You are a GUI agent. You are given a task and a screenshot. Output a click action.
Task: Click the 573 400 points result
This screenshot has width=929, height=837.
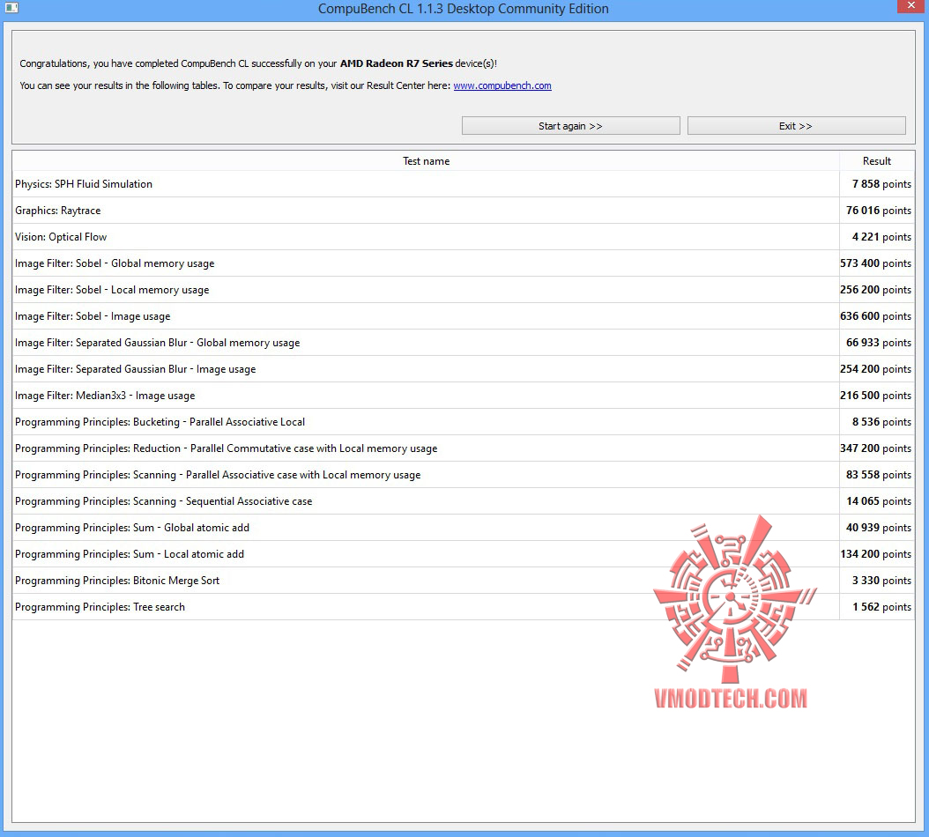876,263
